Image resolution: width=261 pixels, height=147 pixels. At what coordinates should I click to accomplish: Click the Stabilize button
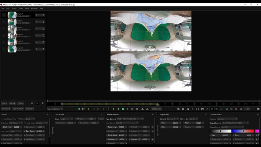point(29,108)
